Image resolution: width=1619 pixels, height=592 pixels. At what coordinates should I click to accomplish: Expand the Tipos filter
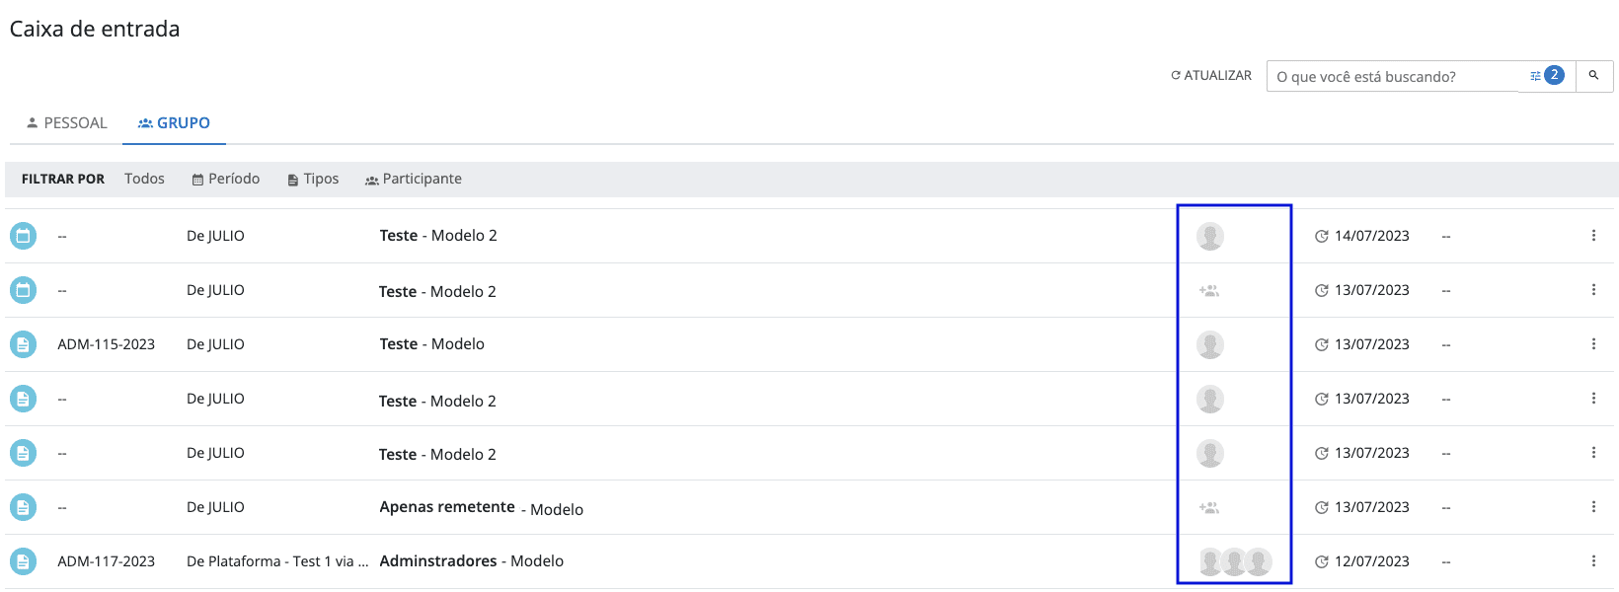(x=313, y=179)
